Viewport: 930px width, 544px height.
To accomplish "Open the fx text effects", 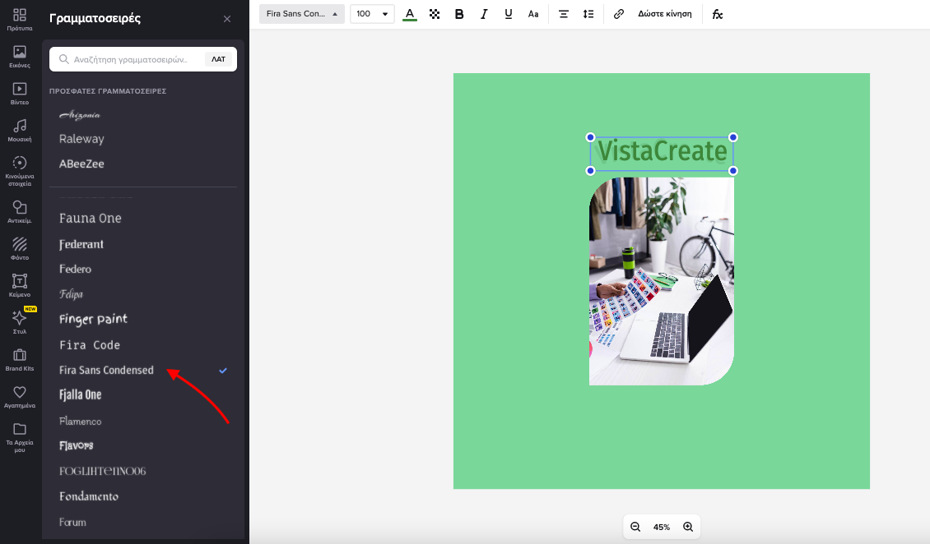I will pyautogui.click(x=718, y=14).
